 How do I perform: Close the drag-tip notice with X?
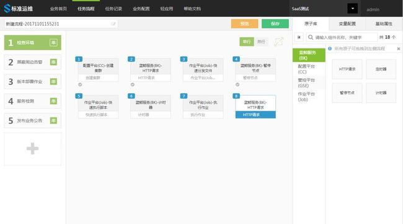(399, 48)
